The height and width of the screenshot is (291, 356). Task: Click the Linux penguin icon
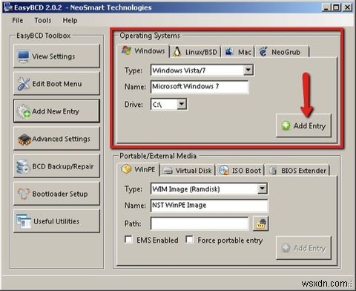(177, 51)
